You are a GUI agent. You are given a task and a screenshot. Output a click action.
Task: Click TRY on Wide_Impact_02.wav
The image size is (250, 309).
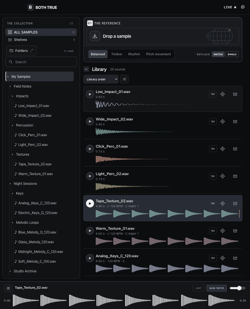[x=213, y=121]
